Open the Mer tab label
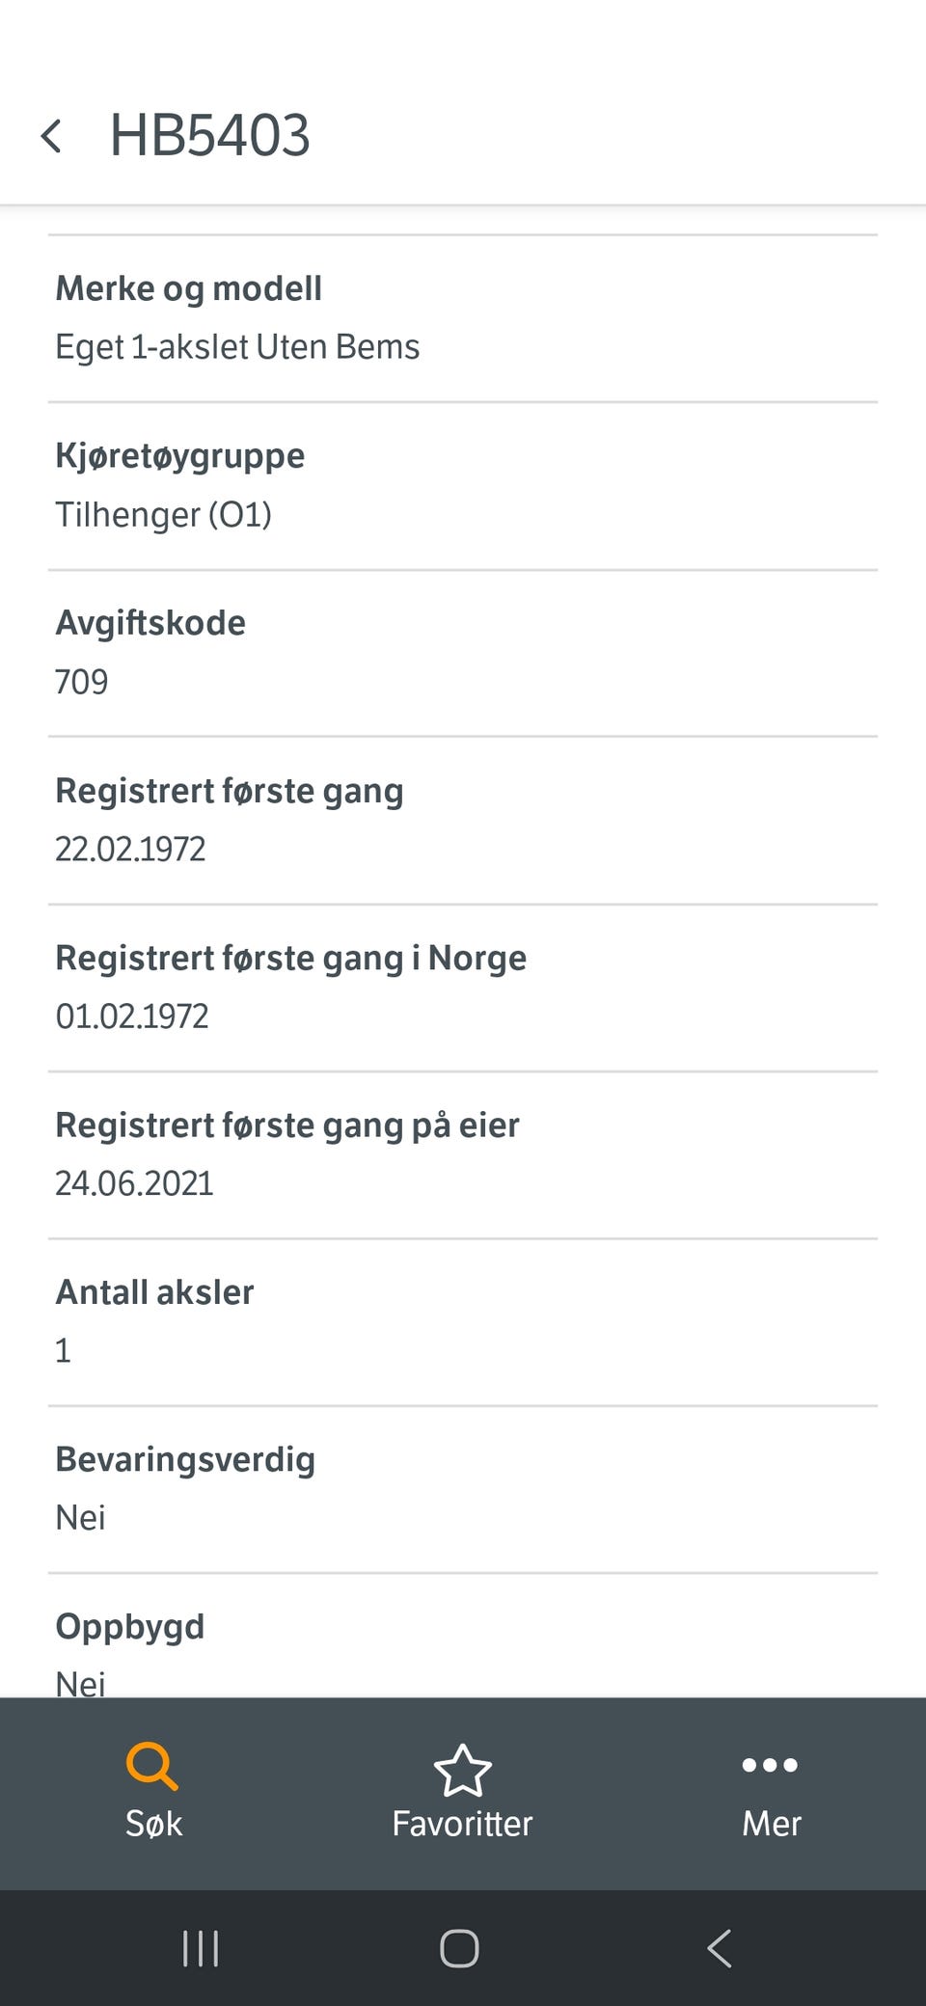 pos(771,1823)
